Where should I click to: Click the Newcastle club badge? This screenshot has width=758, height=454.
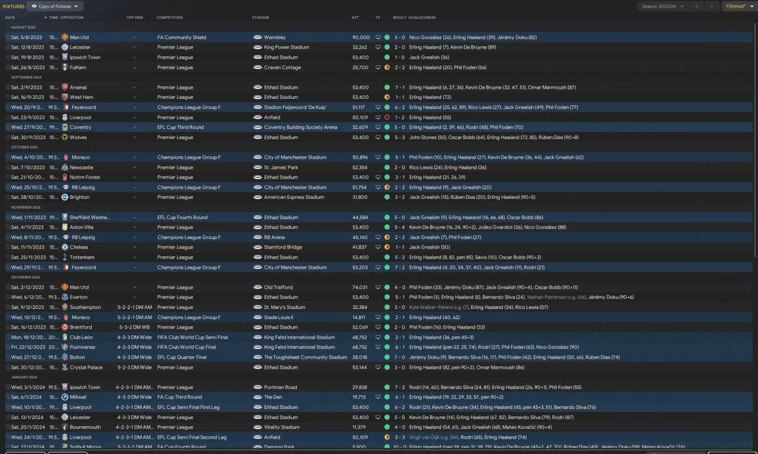tap(65, 168)
